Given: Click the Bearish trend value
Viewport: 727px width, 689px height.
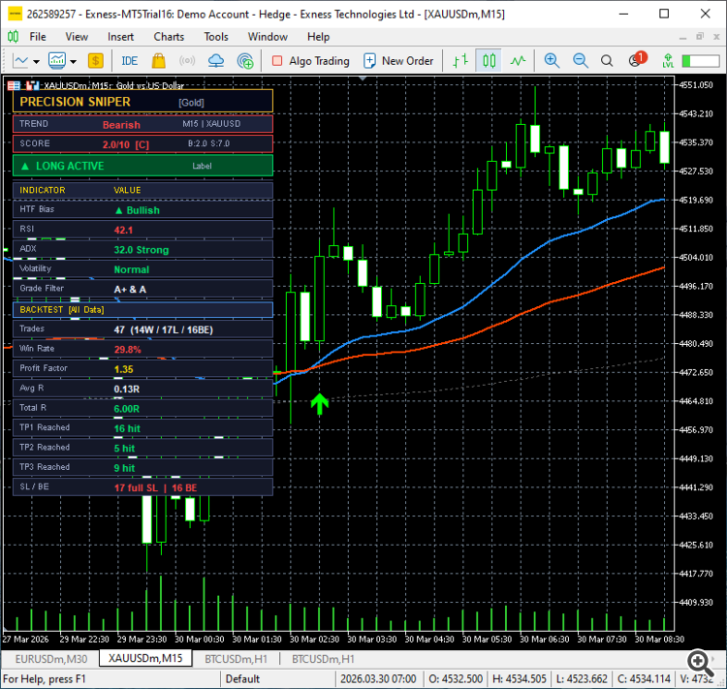Looking at the screenshot, I should pos(121,125).
